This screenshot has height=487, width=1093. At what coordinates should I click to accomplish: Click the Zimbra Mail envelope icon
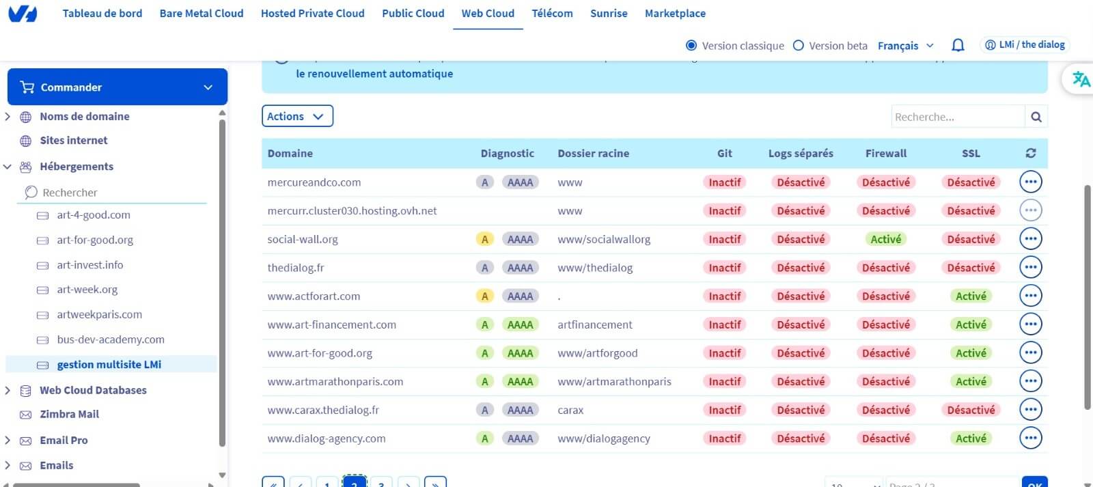coord(25,415)
